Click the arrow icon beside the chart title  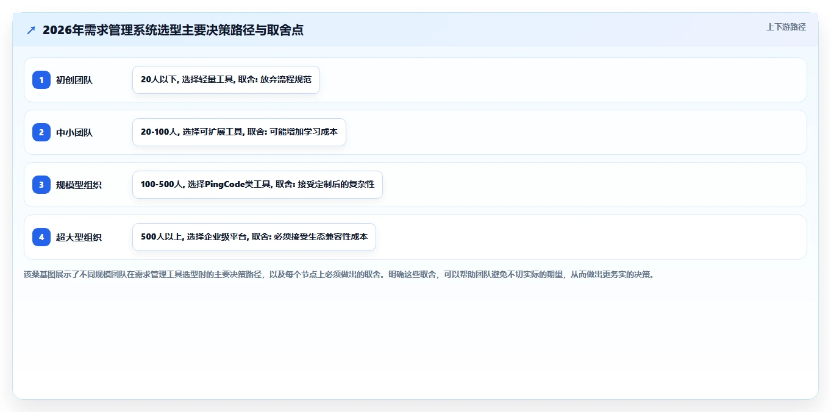point(31,30)
